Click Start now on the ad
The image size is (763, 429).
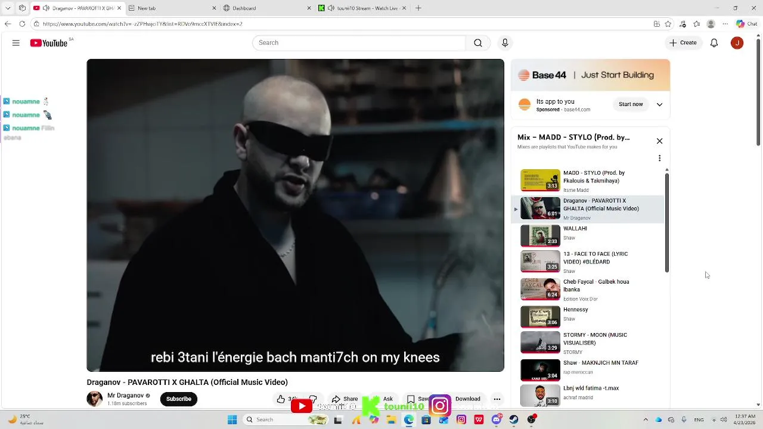pyautogui.click(x=631, y=104)
